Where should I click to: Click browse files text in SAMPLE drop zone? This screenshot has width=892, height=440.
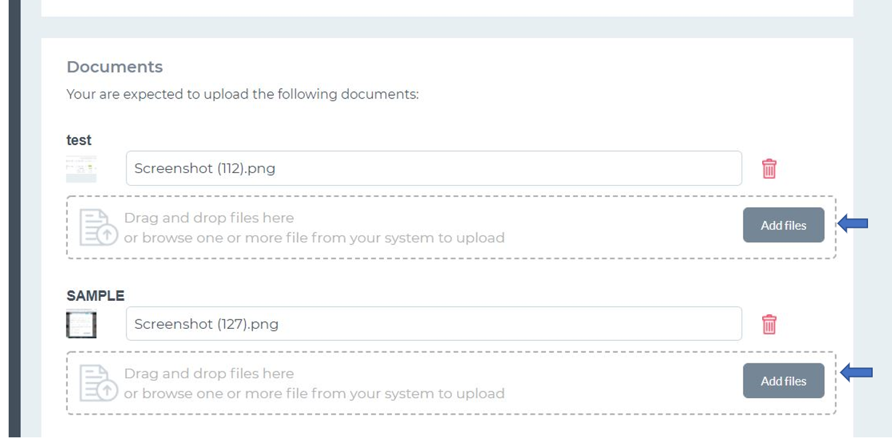(314, 393)
